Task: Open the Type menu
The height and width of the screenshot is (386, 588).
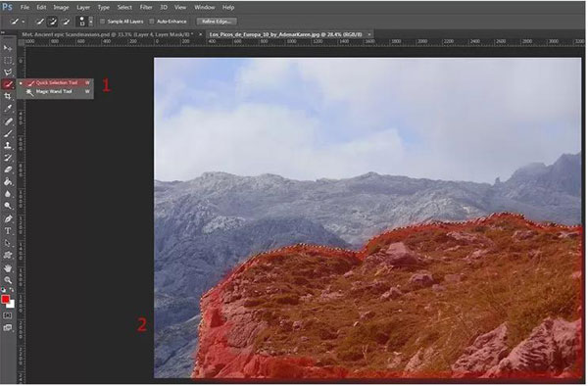Action: (x=104, y=7)
